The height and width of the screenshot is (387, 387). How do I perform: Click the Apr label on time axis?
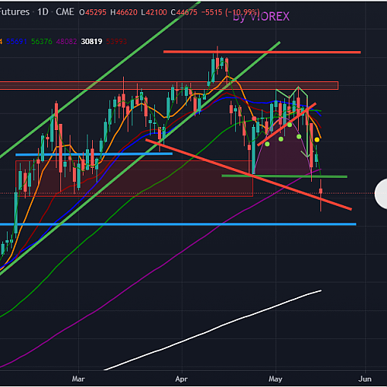tap(181, 379)
